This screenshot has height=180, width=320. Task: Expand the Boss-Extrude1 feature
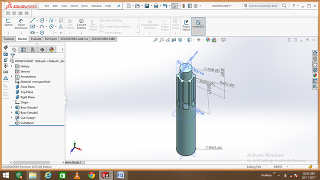coord(11,107)
